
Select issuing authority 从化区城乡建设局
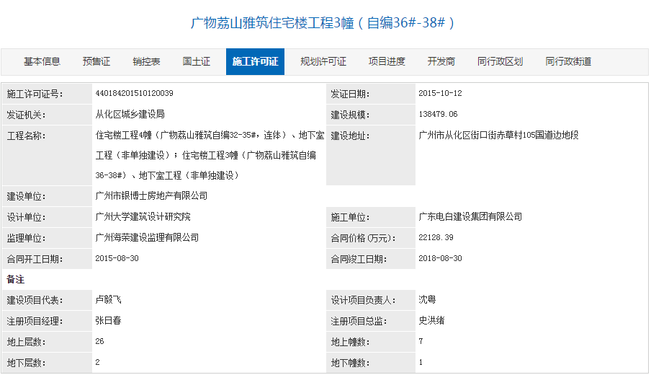pos(130,114)
